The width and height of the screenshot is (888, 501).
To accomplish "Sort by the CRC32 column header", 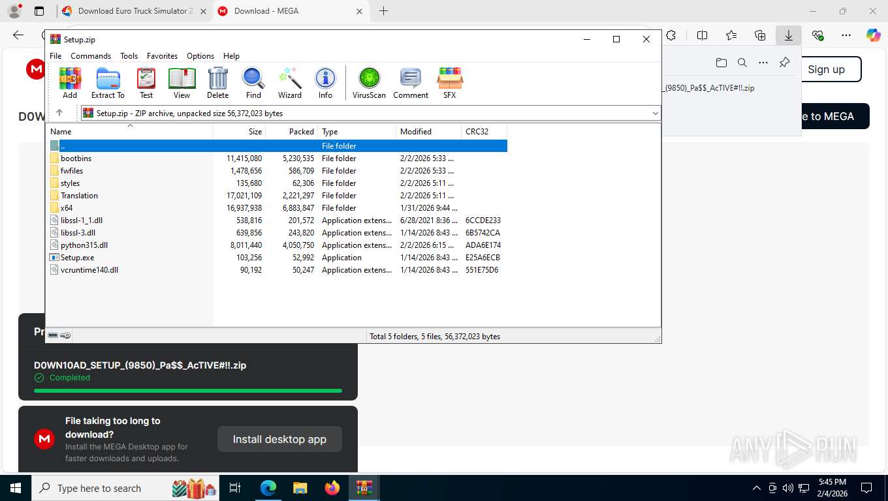I will point(484,132).
